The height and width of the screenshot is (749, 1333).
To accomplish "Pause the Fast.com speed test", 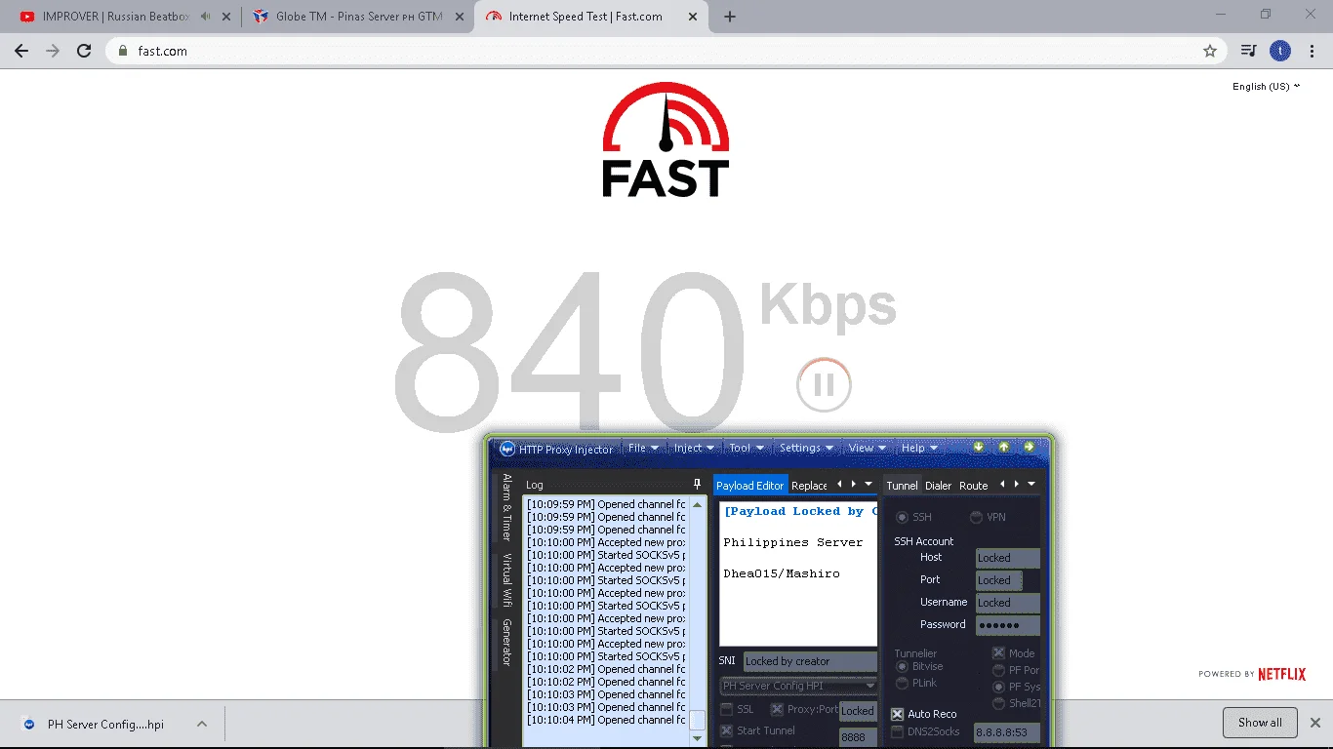I will coord(824,384).
